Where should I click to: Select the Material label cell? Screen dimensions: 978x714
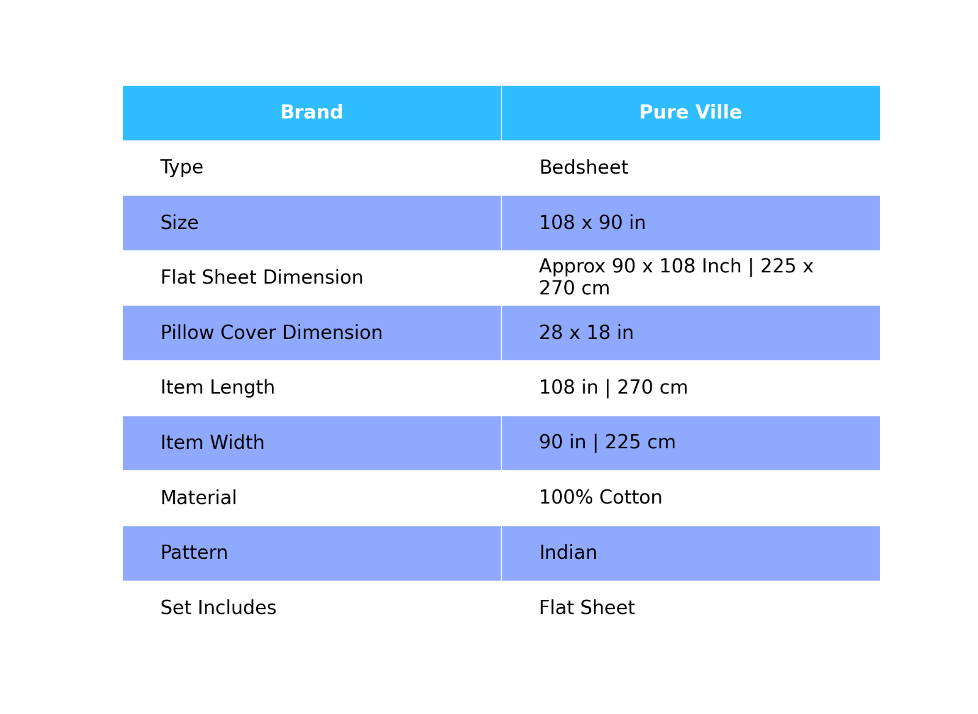click(312, 498)
